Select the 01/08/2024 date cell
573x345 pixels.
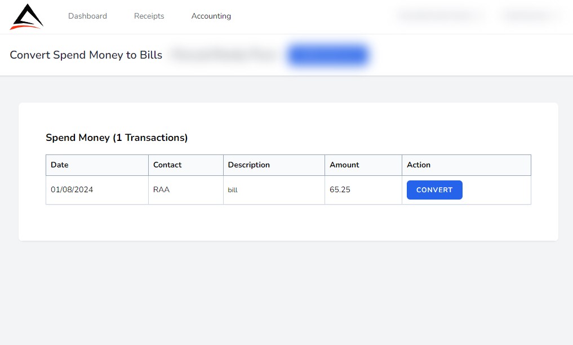click(x=72, y=190)
